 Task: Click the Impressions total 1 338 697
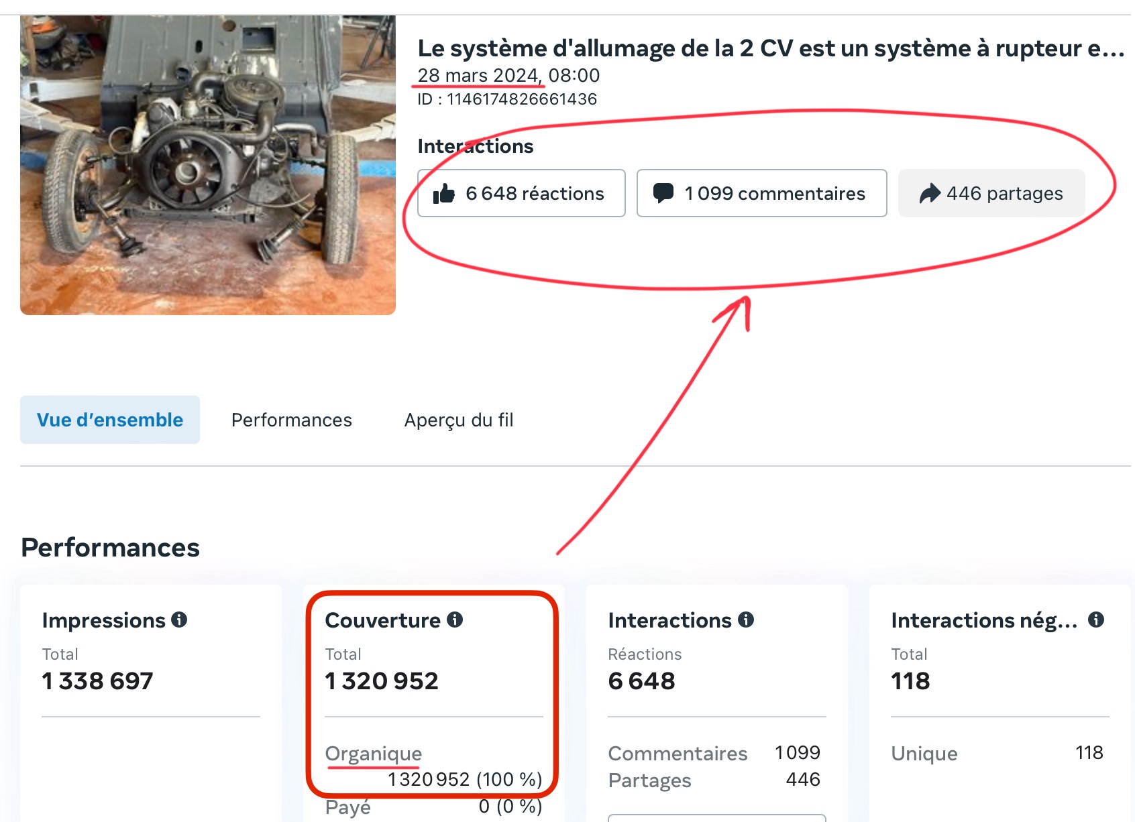pos(97,681)
